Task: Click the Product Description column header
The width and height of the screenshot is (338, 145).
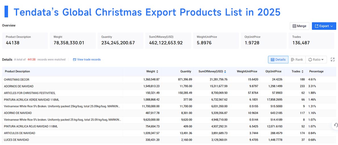Action: (x=17, y=71)
